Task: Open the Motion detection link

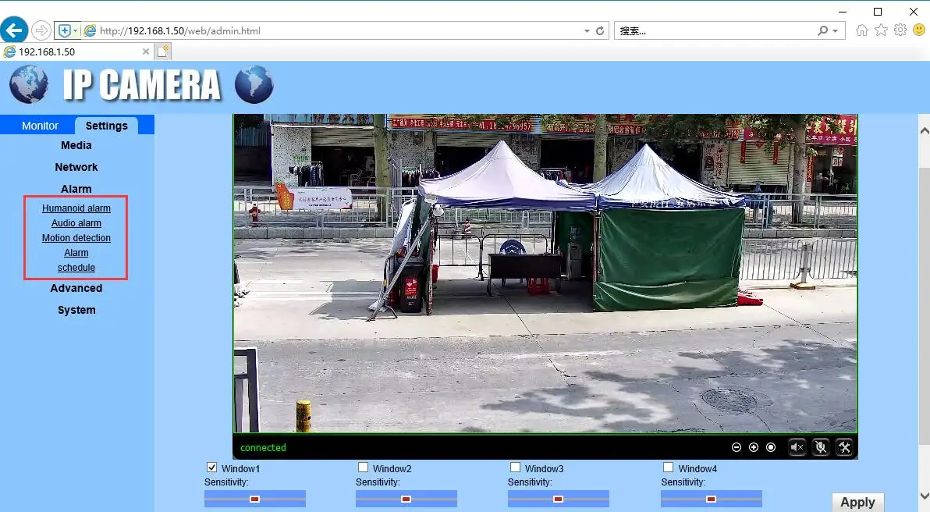Action: click(x=76, y=238)
